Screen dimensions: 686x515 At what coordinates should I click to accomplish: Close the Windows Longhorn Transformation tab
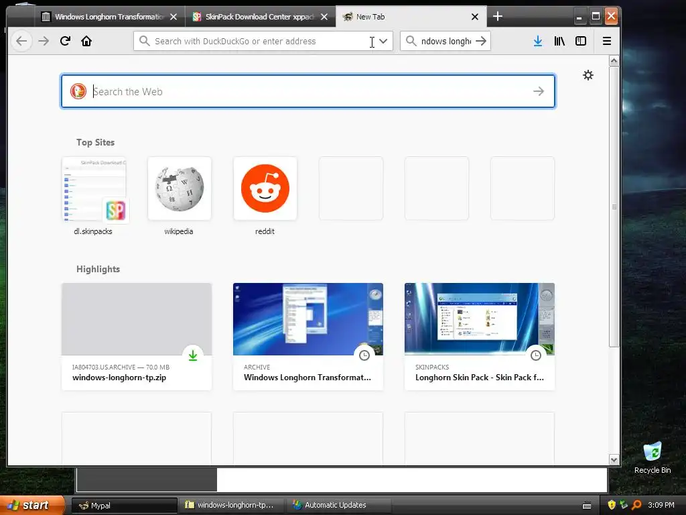point(174,17)
